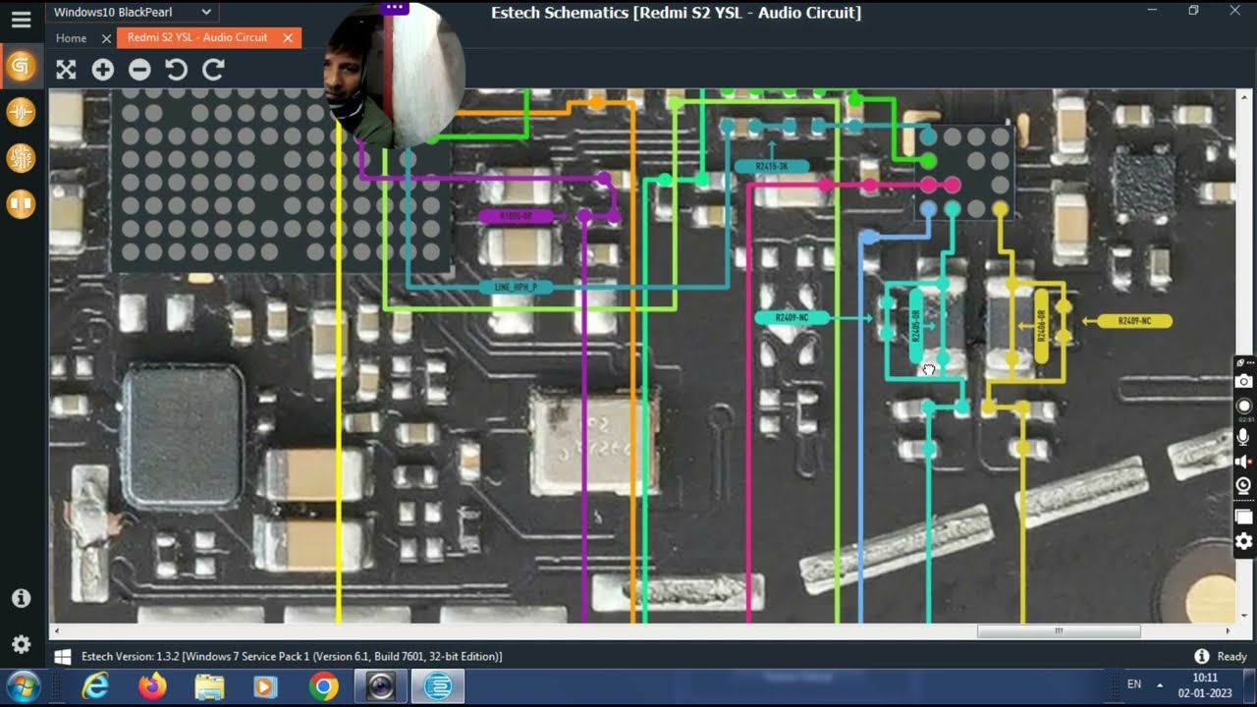Toggle the recorder system speaker audio
Image resolution: width=1257 pixels, height=707 pixels.
click(1244, 462)
